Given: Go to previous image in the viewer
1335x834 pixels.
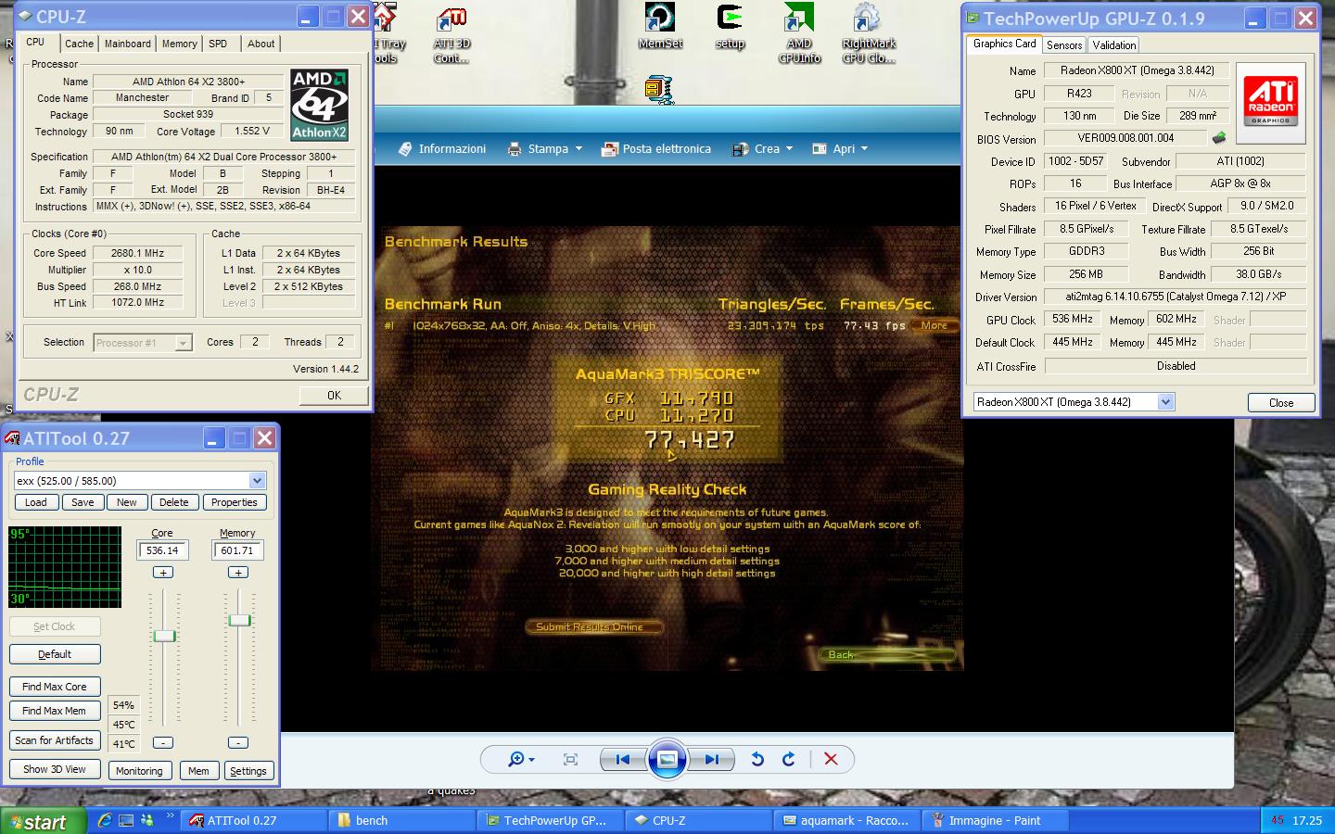Looking at the screenshot, I should (623, 760).
